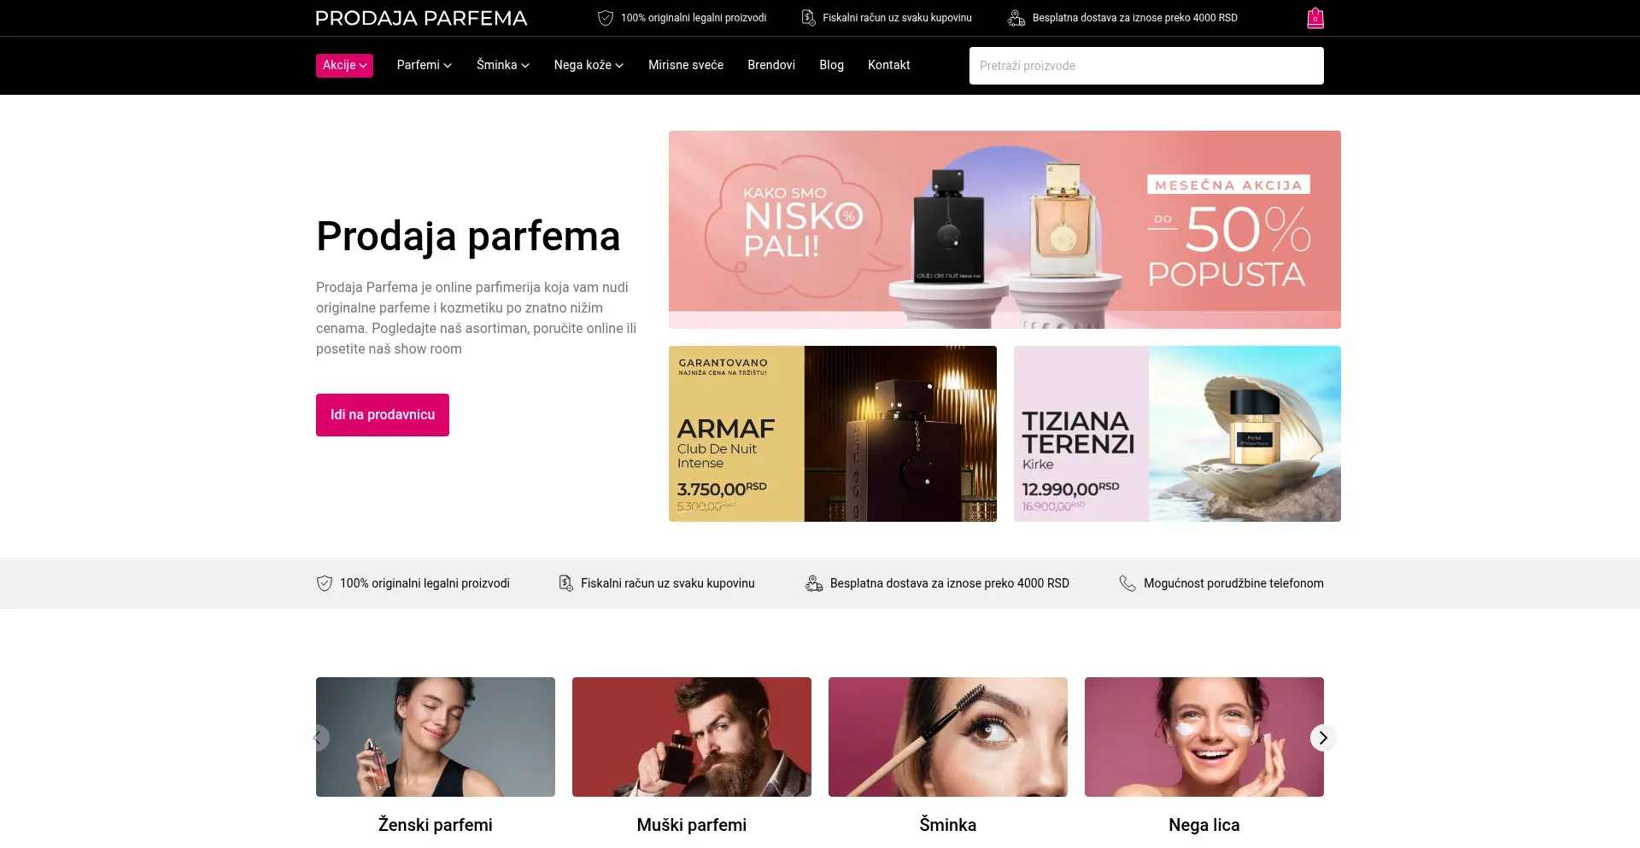Click the Muški parfemi category title
Viewport: 1640px width, 848px height.
click(692, 825)
